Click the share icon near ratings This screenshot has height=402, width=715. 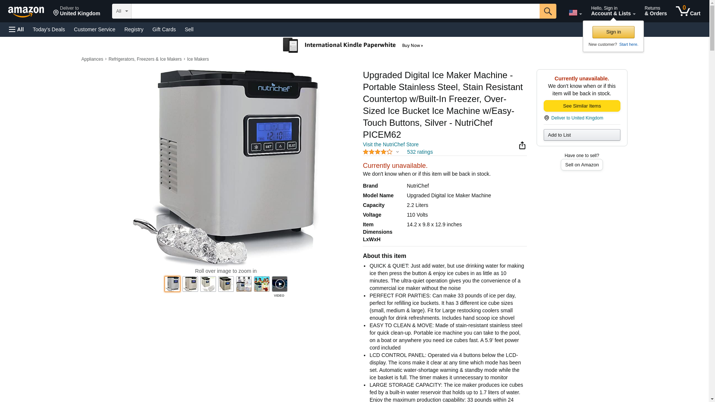pyautogui.click(x=522, y=146)
